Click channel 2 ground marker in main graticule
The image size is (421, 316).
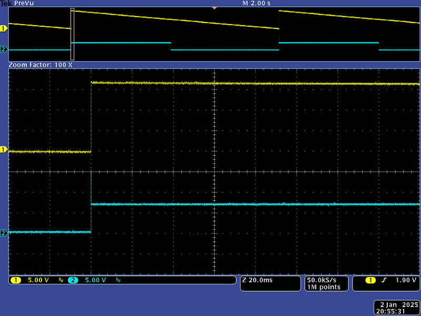coord(4,233)
